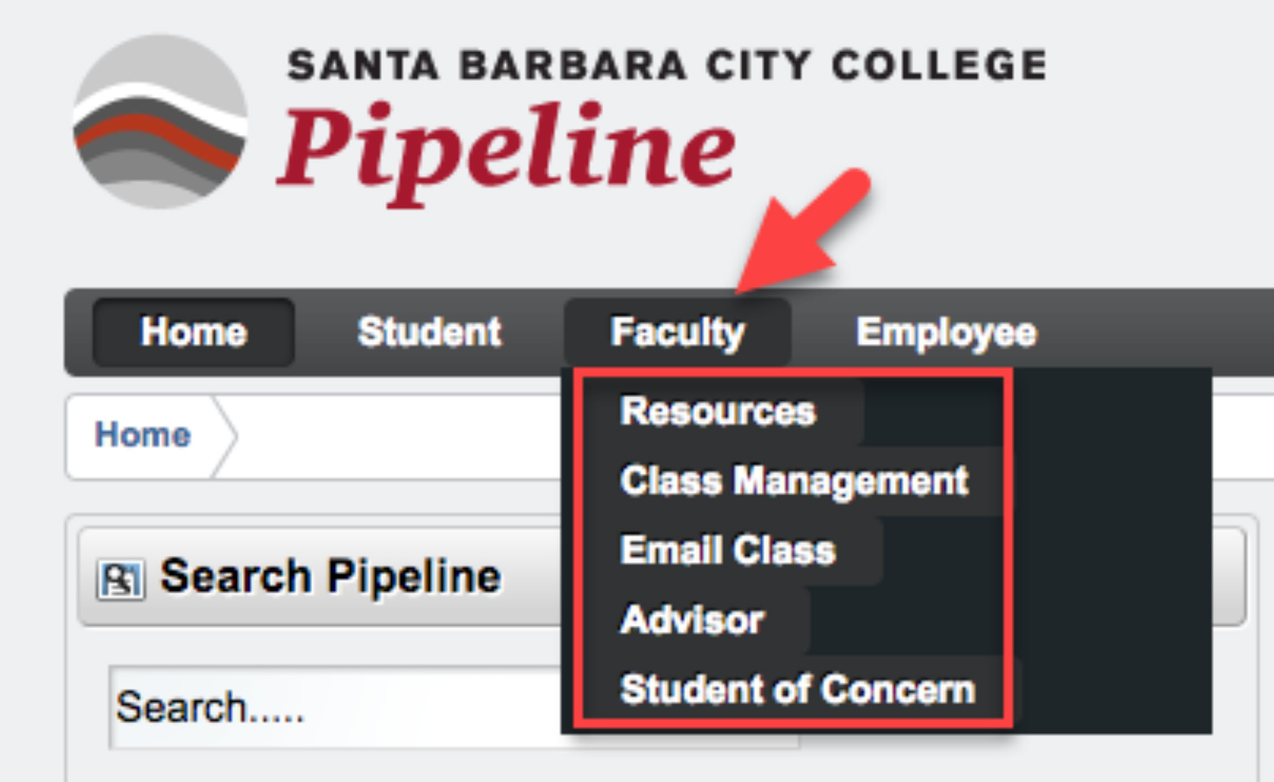
Task: Open the Student menu in navigation bar
Action: (429, 332)
